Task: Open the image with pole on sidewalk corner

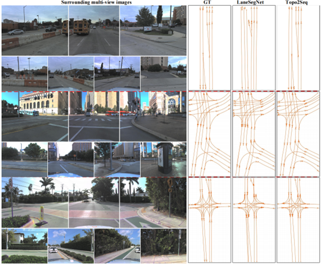Action: coord(117,159)
